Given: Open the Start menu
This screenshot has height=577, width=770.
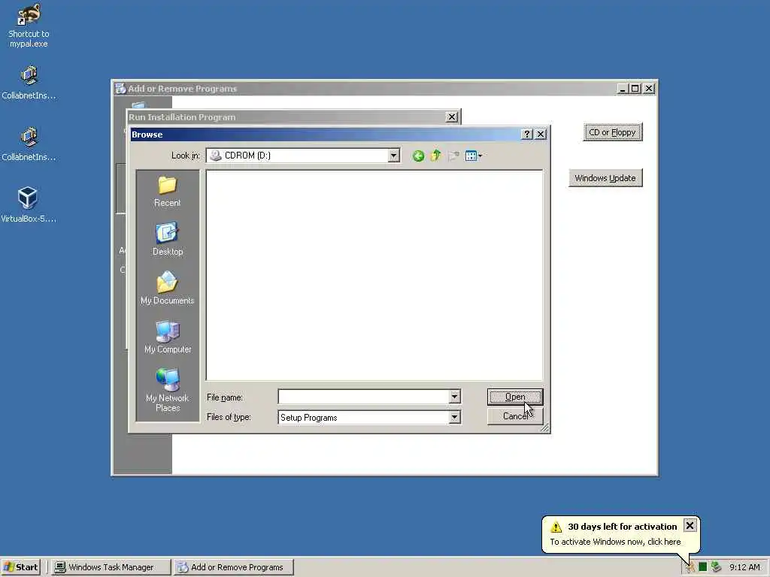Looking at the screenshot, I should [20, 567].
